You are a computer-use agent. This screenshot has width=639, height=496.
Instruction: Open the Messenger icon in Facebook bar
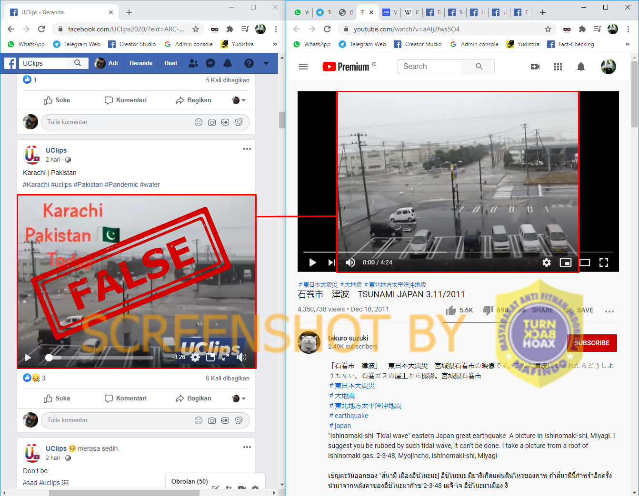[x=210, y=63]
